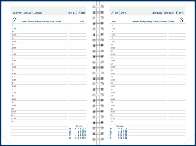
Task: Click the large day number 3
Action: pyautogui.click(x=181, y=20)
